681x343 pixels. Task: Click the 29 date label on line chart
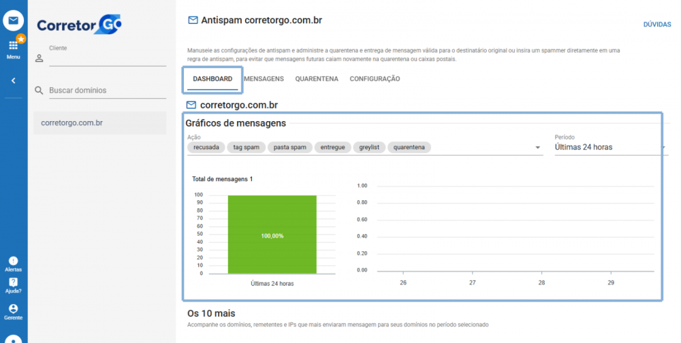pyautogui.click(x=611, y=282)
